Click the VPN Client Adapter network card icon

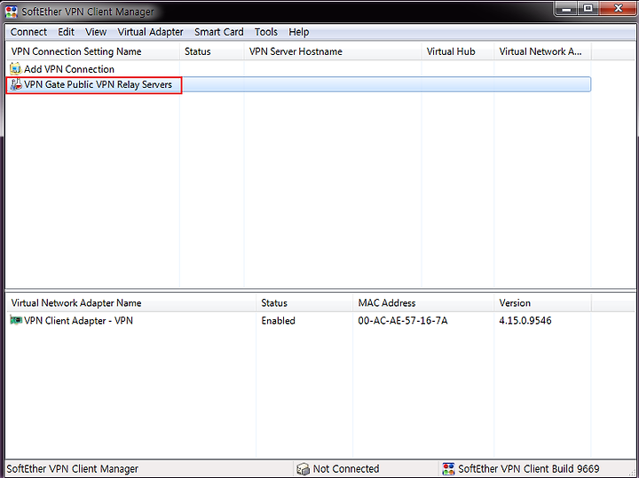pyautogui.click(x=16, y=320)
